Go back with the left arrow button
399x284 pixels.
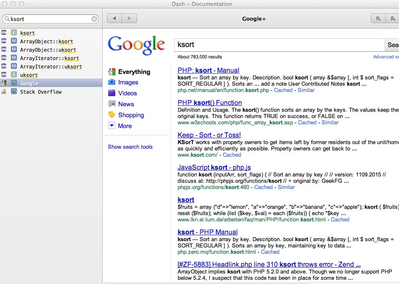tap(114, 18)
